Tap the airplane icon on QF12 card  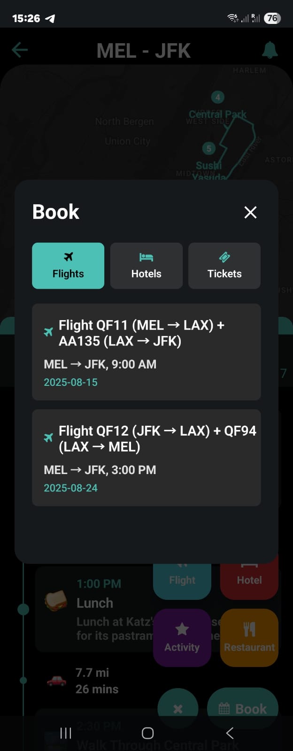(48, 438)
